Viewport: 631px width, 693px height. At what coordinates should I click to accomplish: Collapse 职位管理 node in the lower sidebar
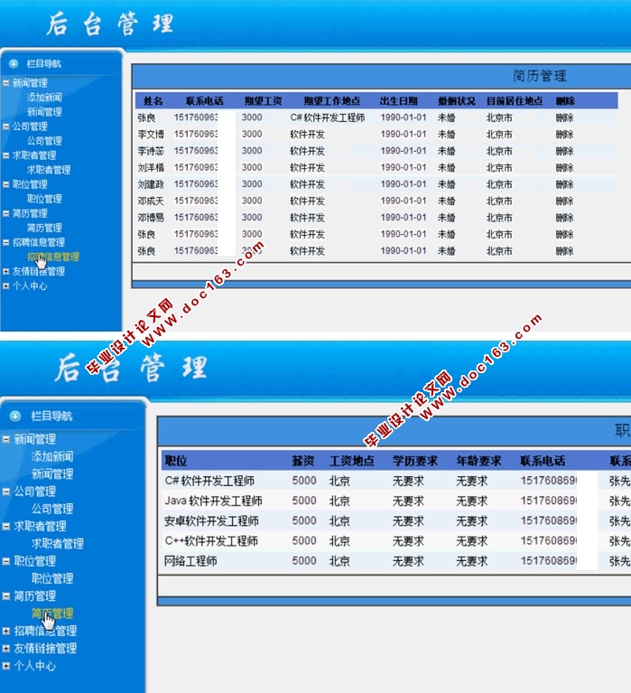tap(6, 561)
